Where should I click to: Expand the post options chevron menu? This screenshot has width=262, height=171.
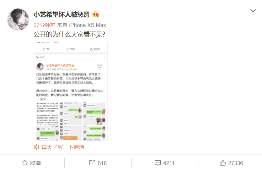(253, 11)
